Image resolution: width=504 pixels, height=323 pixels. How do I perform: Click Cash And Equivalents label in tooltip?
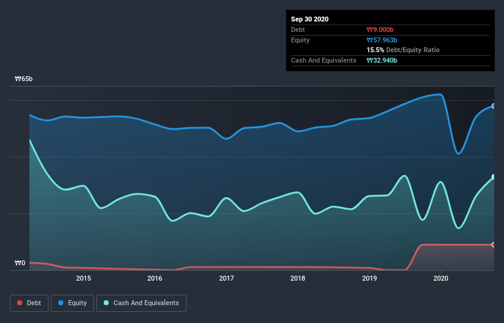[x=324, y=60]
